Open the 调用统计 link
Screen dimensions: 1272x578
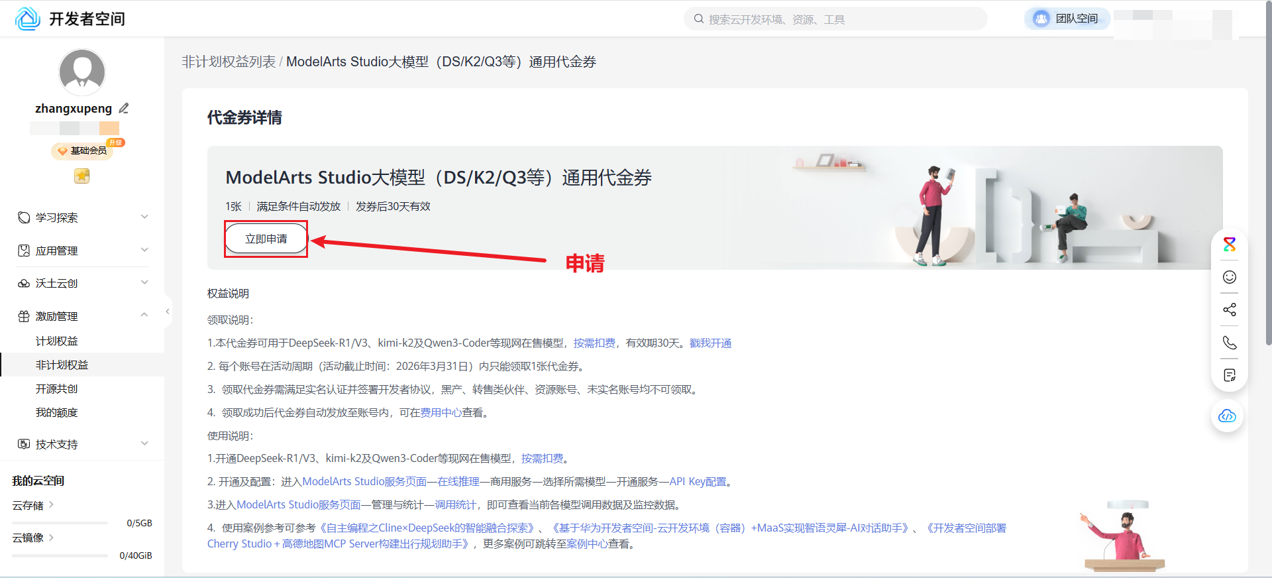click(455, 504)
